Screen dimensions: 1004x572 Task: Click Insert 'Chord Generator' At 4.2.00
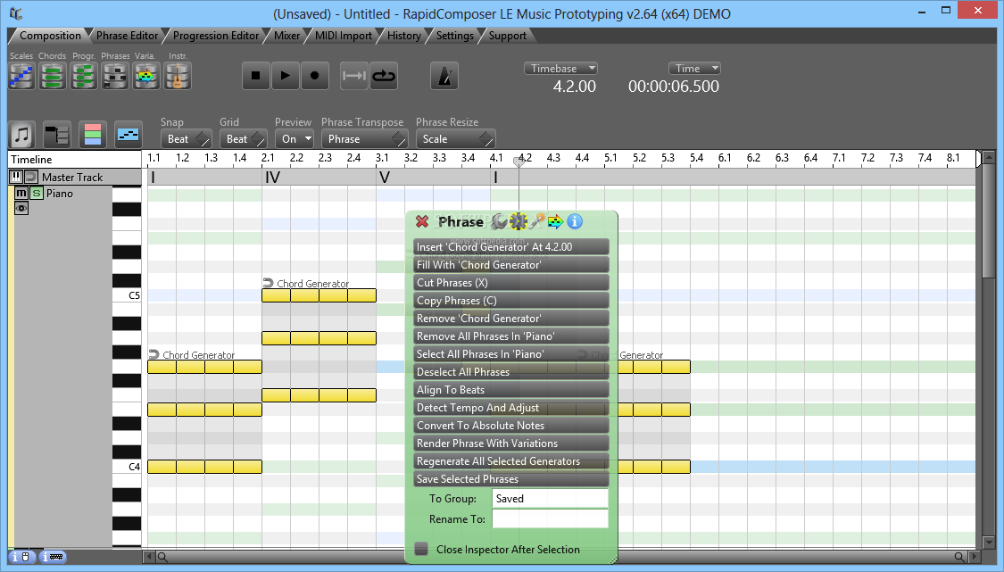click(511, 246)
